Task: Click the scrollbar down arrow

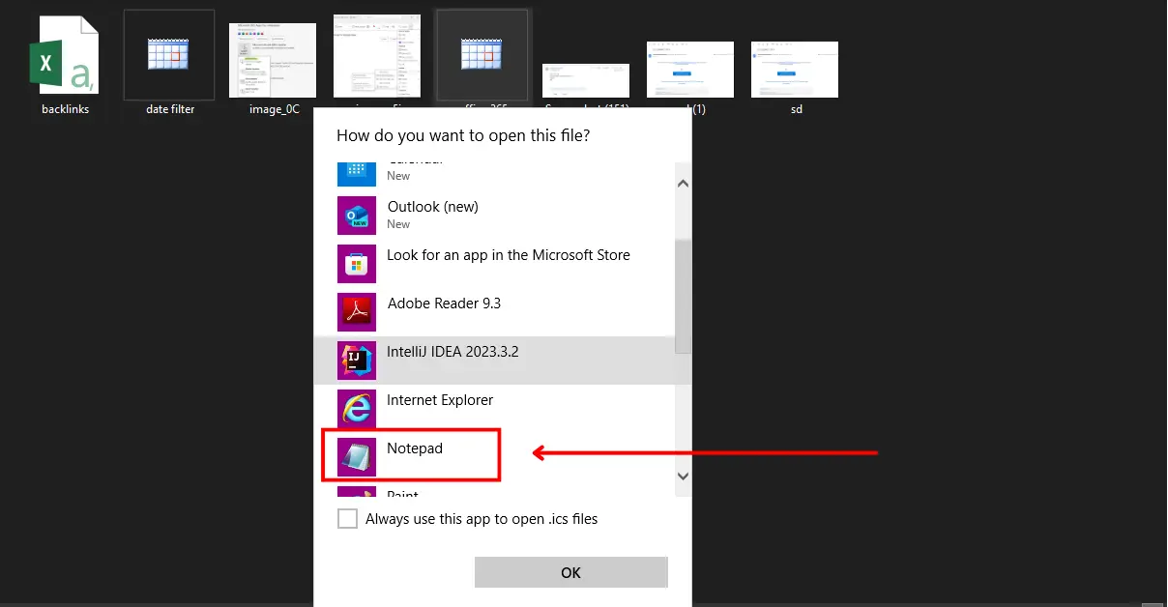Action: [x=683, y=476]
